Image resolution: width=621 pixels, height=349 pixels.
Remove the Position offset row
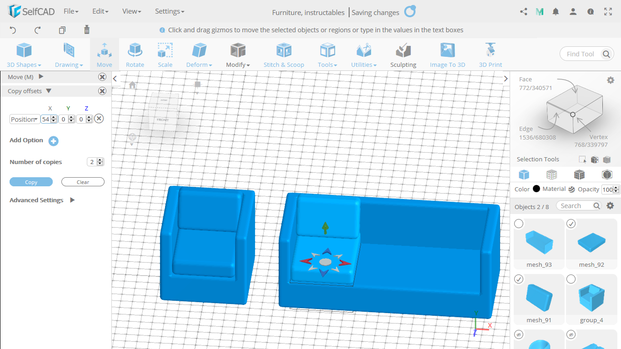(99, 119)
